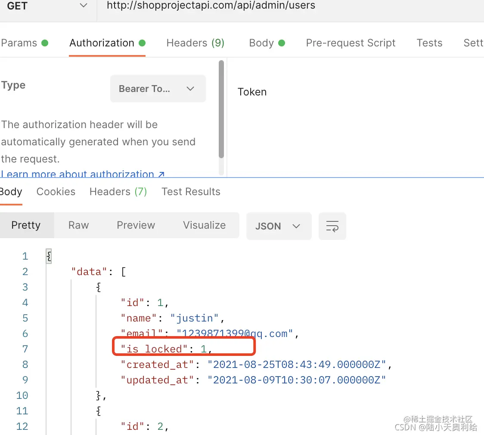Switch to Raw response view
484x435 pixels.
coord(78,225)
